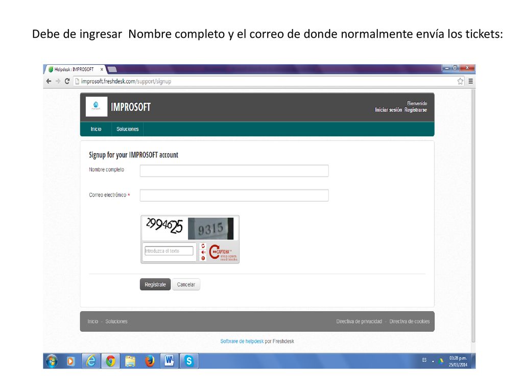Close the Helpdesk browser tab
523x392 pixels.
[x=102, y=69]
